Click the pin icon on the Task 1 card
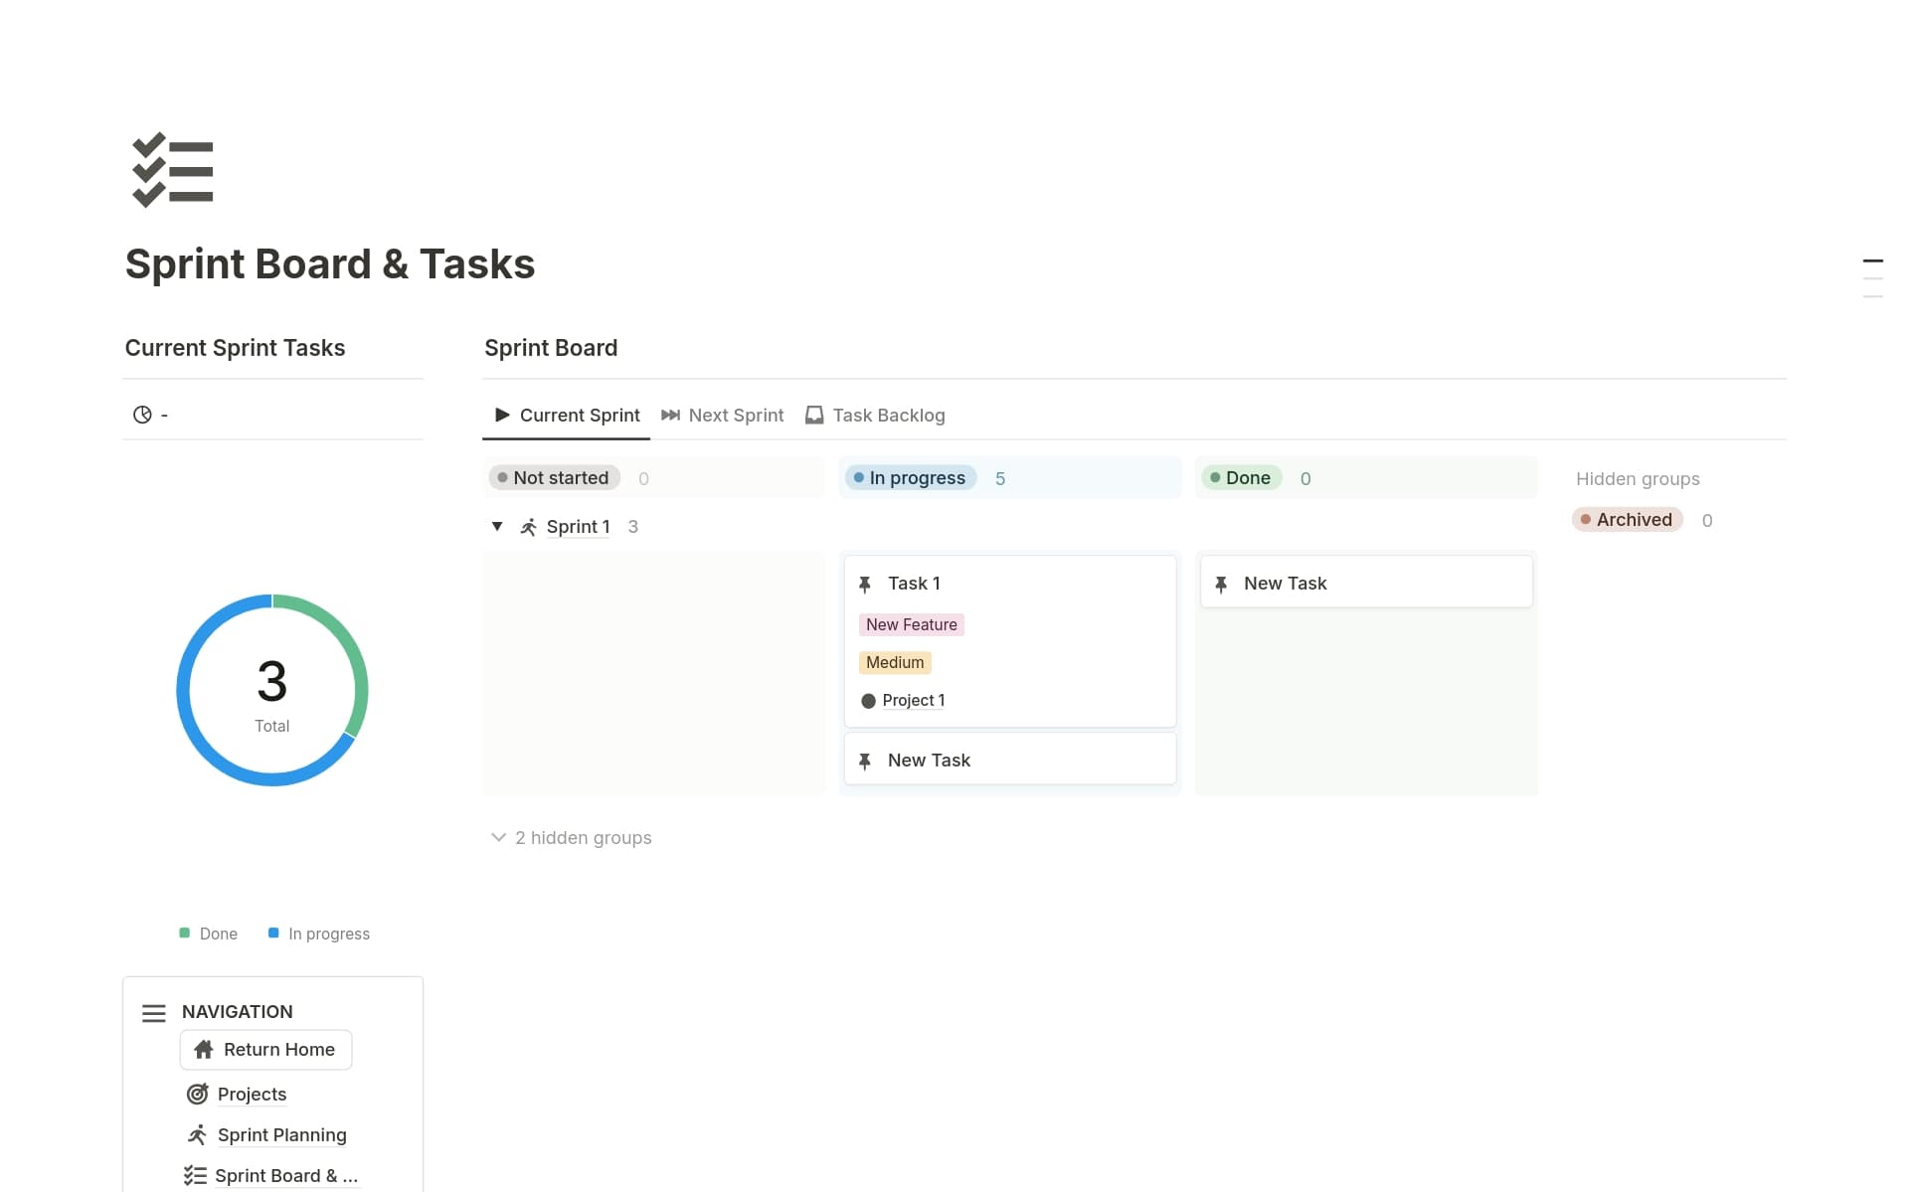The height and width of the screenshot is (1192, 1909). [x=865, y=584]
